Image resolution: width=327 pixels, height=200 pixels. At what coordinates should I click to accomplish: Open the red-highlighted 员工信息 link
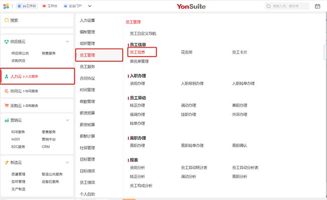click(x=137, y=52)
